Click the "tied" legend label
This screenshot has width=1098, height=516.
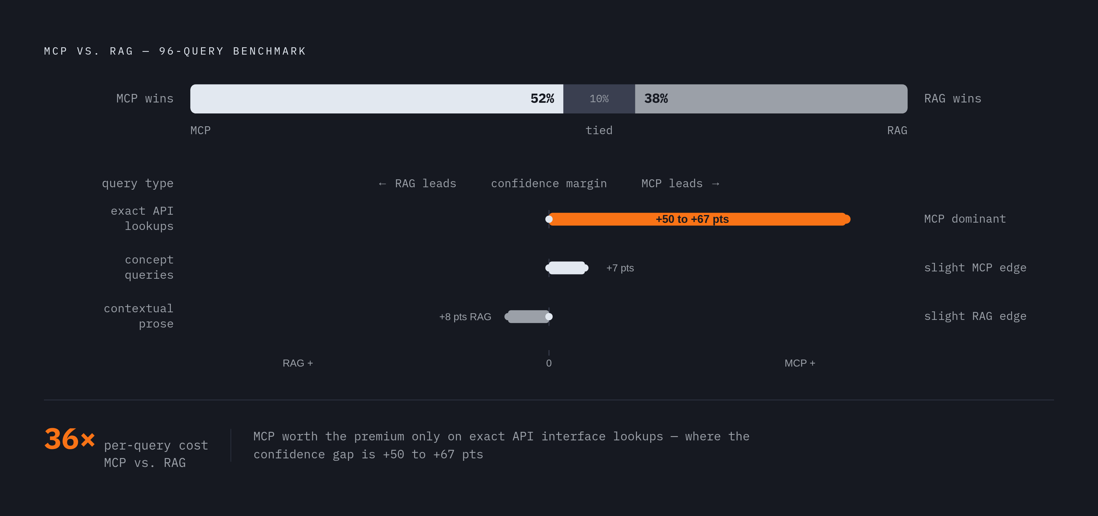(599, 131)
